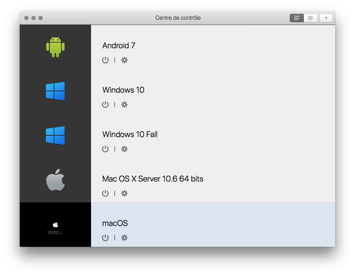Open the macOS boot screen preview

pyautogui.click(x=55, y=225)
